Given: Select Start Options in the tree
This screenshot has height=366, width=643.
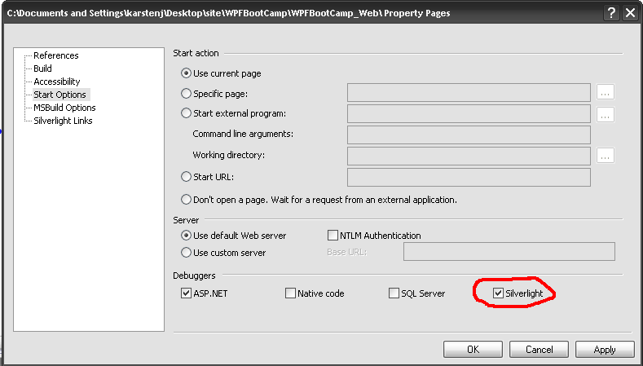Looking at the screenshot, I should point(59,95).
